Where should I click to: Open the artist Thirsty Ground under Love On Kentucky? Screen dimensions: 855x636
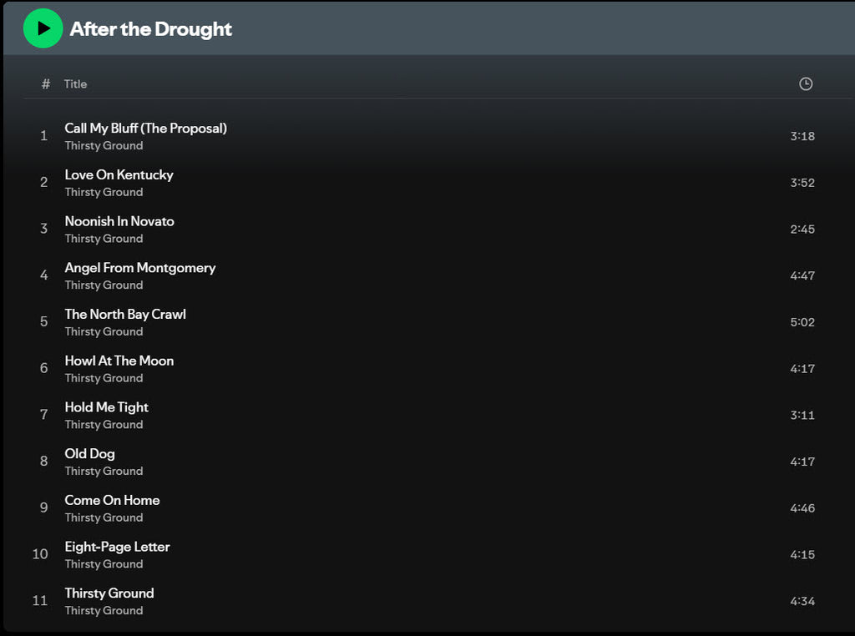click(104, 192)
